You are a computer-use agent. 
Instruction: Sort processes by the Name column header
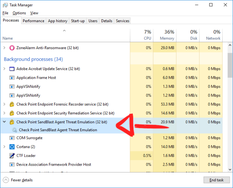tap(65, 35)
